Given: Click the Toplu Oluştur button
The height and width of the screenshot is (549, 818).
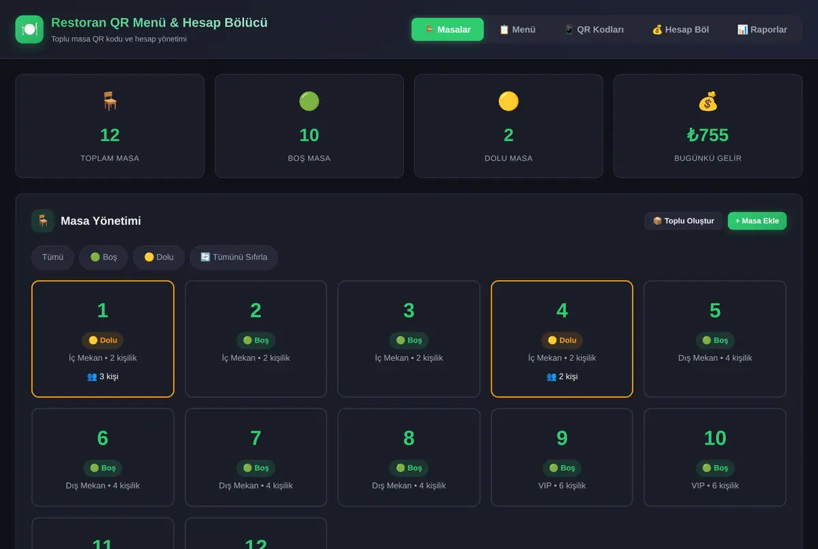Looking at the screenshot, I should [684, 221].
